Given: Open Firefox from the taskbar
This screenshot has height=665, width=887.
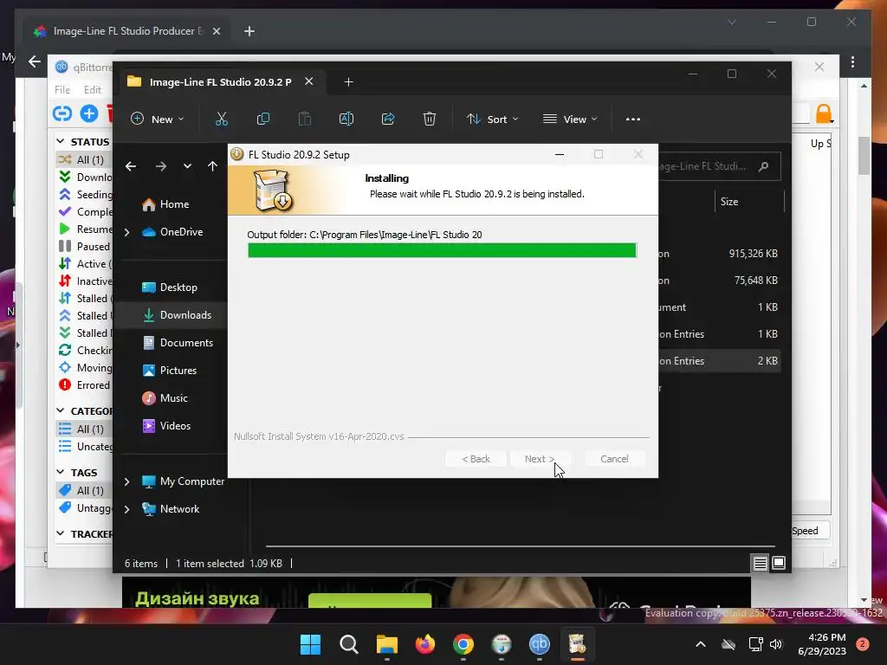Looking at the screenshot, I should pyautogui.click(x=424, y=644).
